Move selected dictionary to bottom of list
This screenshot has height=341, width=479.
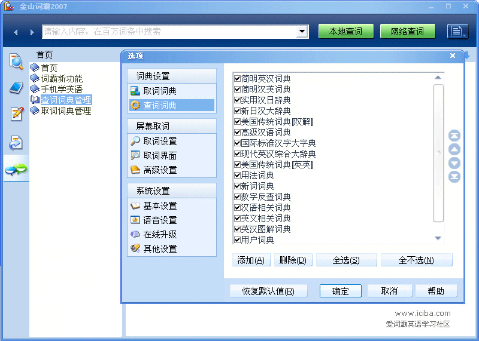pos(454,177)
